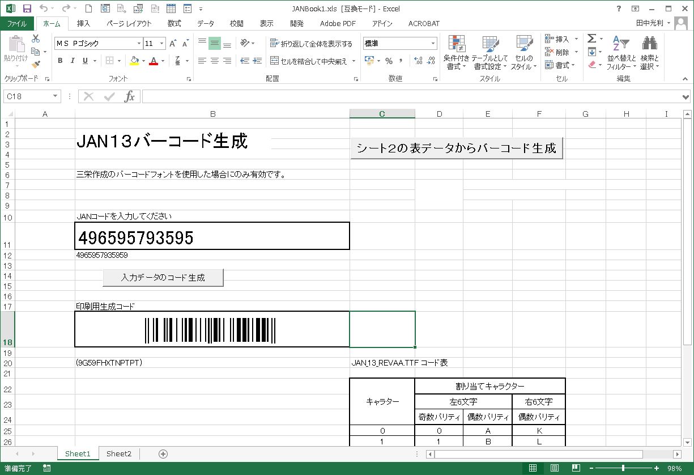Image resolution: width=694 pixels, height=475 pixels.
Task: Toggle underline formatting
Action: (x=85, y=61)
